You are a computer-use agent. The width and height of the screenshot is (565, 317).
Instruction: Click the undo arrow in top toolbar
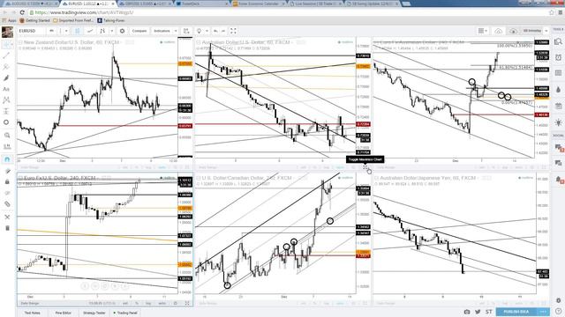[215, 31]
